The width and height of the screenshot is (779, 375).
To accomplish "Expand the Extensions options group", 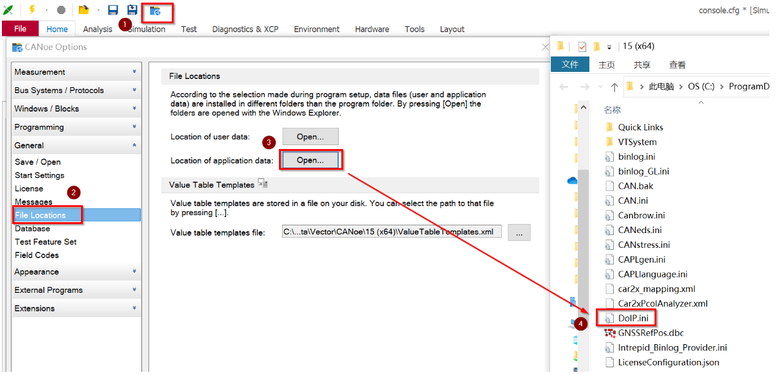I will [76, 308].
